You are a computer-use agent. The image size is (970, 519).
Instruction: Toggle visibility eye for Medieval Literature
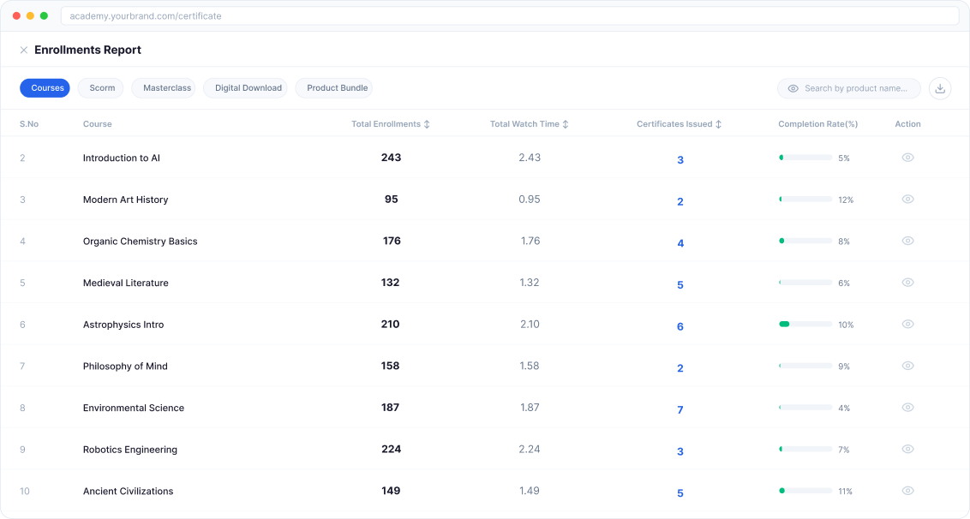(x=907, y=283)
